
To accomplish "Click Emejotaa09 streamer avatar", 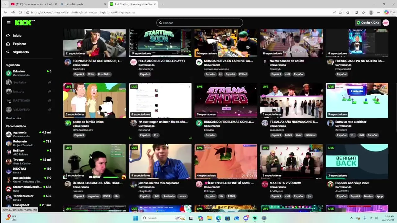I will [330, 62].
